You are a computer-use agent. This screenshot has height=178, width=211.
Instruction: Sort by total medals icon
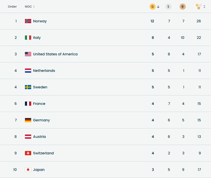(198, 7)
